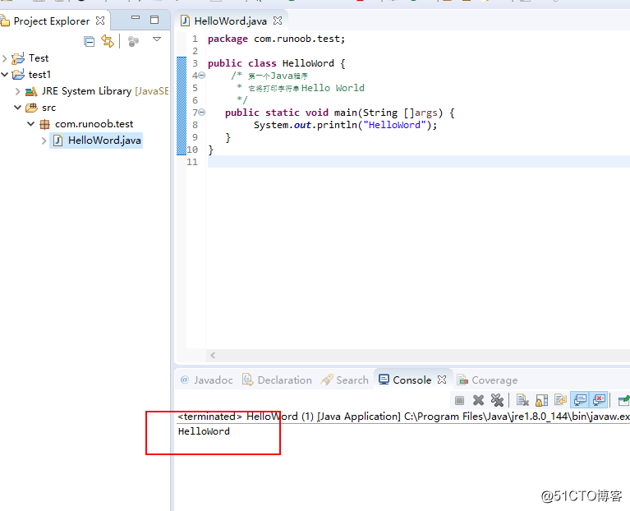This screenshot has width=630, height=511.
Task: Toggle Link with Editor in Project Explorer
Action: [x=108, y=41]
